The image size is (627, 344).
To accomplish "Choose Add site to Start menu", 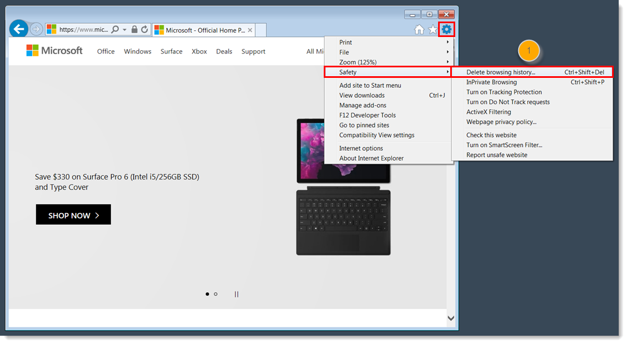I will 388,86.
